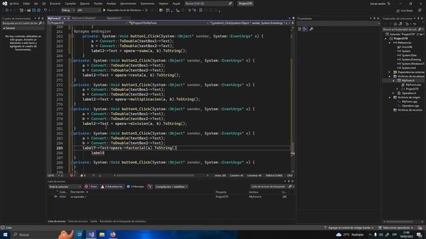Image resolution: width=426 pixels, height=239 pixels.
Task: Open the Toda la solución scope dropdown
Action: coord(65,187)
